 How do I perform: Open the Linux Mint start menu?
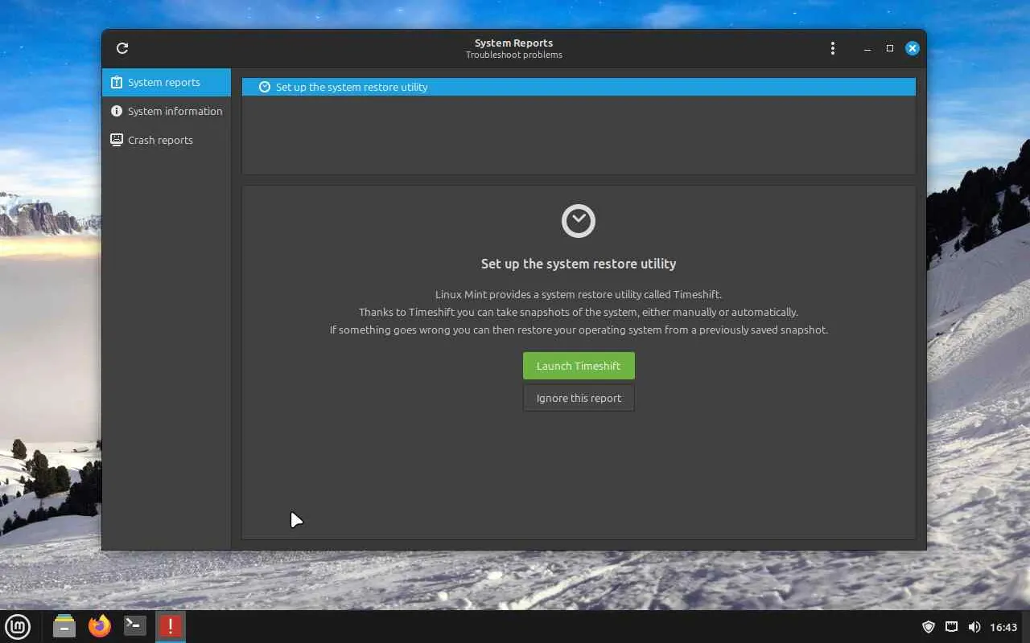point(18,626)
